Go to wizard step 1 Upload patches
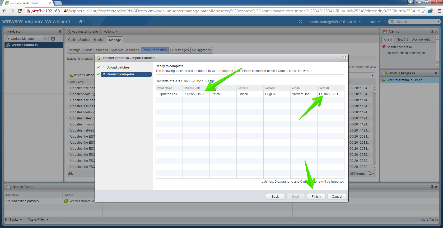The height and width of the screenshot is (228, 443). pyautogui.click(x=116, y=67)
